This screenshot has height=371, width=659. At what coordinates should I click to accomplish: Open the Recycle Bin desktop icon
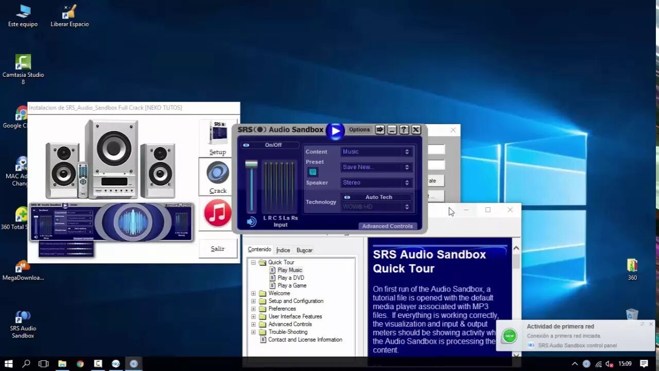click(x=632, y=314)
